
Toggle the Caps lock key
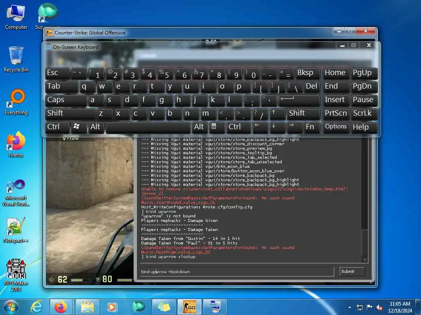click(x=66, y=100)
